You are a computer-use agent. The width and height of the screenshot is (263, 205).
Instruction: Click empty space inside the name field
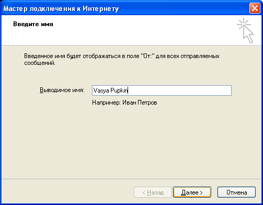pos(179,90)
